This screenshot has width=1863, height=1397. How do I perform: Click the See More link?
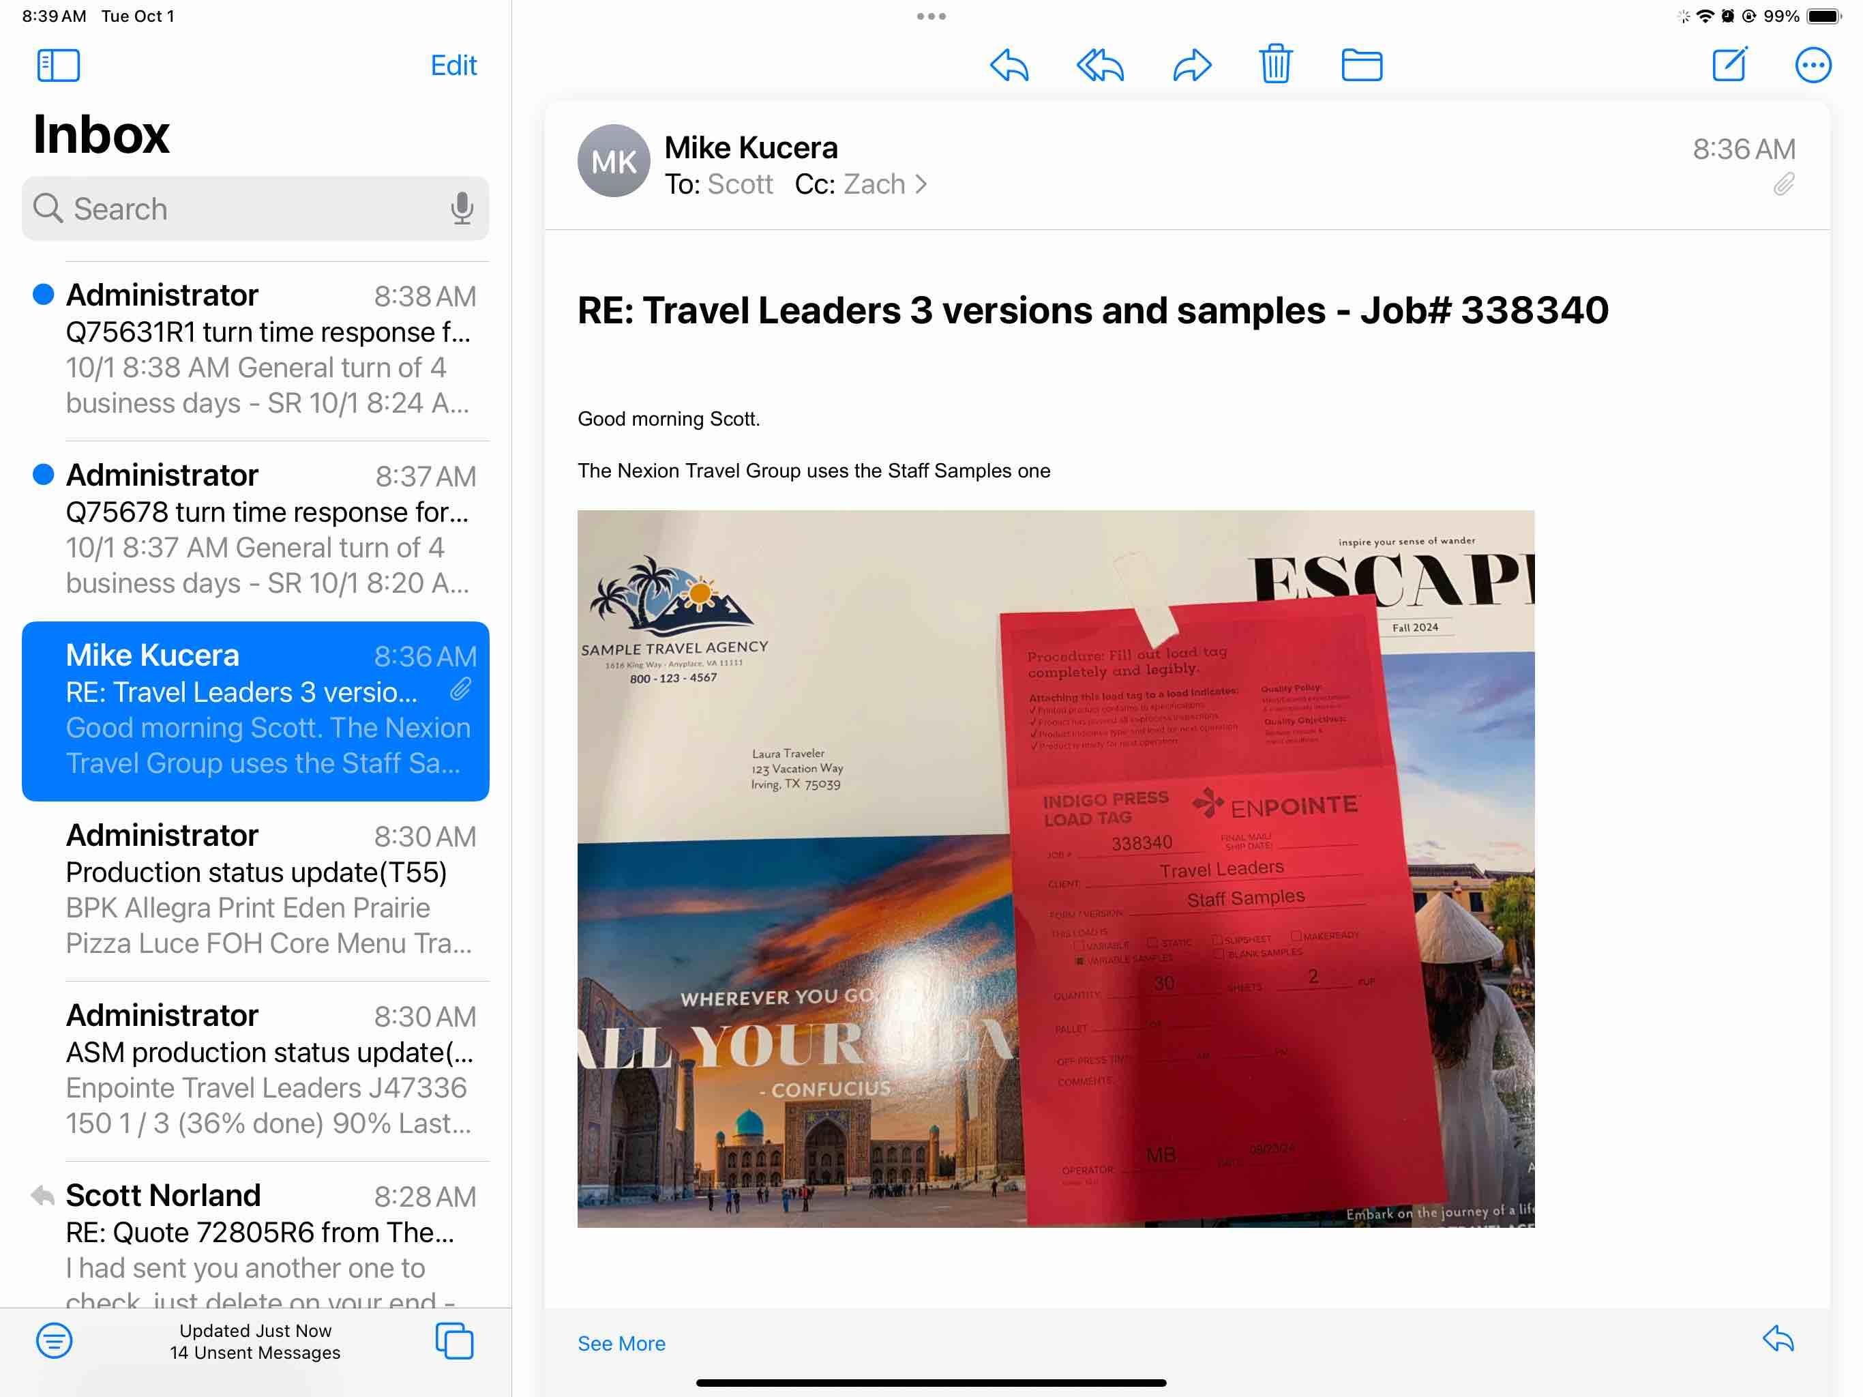pos(621,1343)
